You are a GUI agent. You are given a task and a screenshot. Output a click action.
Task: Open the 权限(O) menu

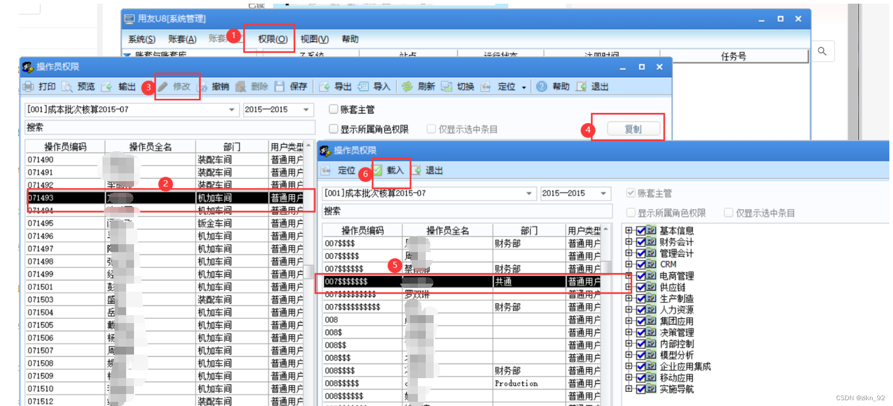coord(273,39)
